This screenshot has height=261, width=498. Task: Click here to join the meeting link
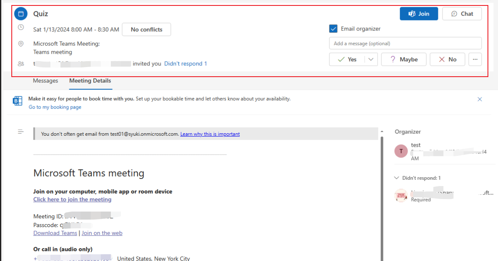pos(72,199)
